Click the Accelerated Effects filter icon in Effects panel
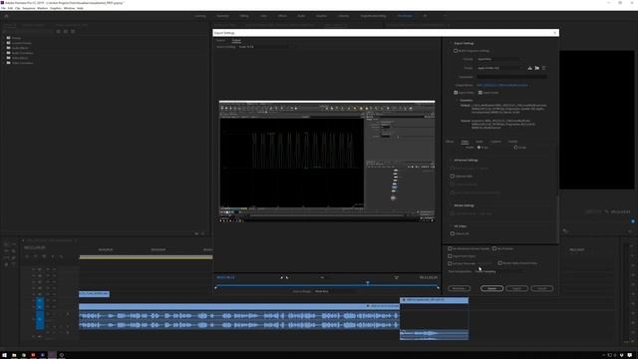 coord(58,31)
